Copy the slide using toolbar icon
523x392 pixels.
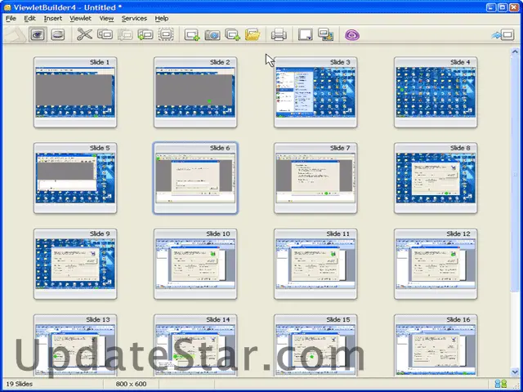(x=105, y=34)
